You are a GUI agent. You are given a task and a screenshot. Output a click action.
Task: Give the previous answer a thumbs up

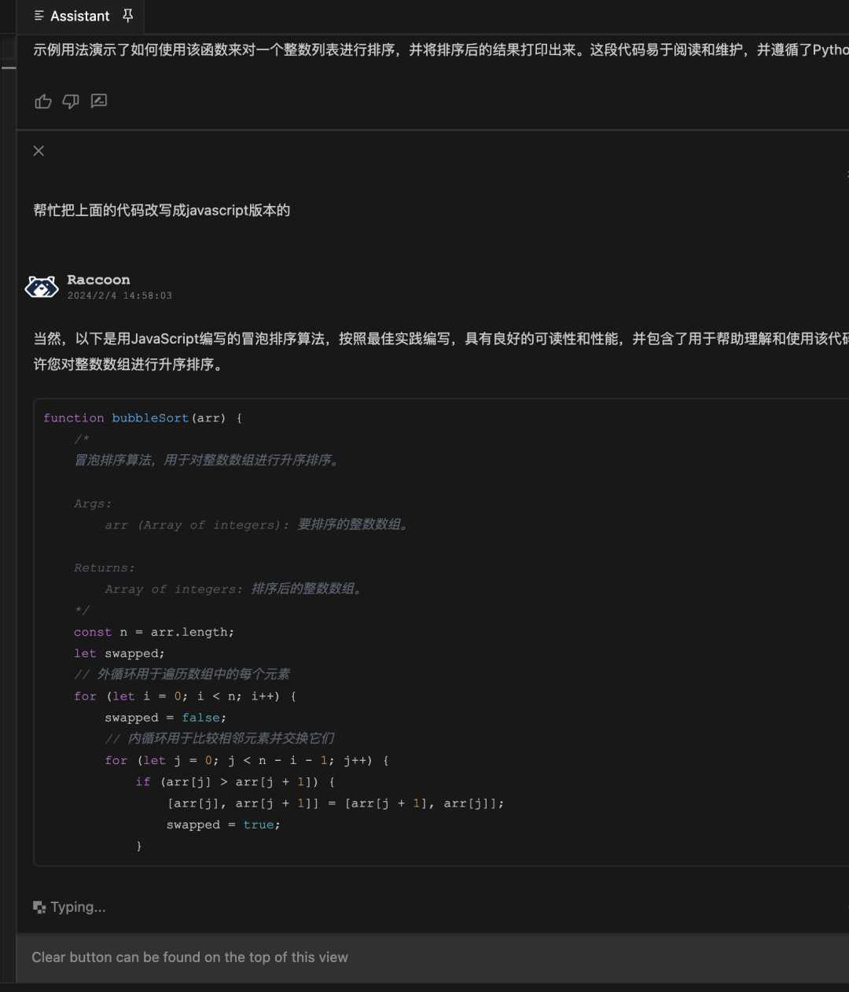(43, 101)
